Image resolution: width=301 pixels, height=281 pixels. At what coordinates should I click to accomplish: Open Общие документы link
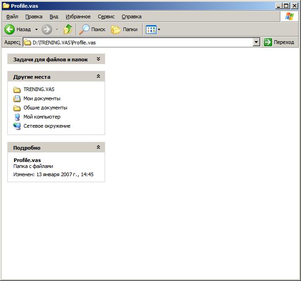45,108
